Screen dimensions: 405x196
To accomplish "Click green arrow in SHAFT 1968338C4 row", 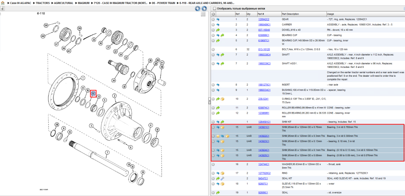I will (222, 55).
